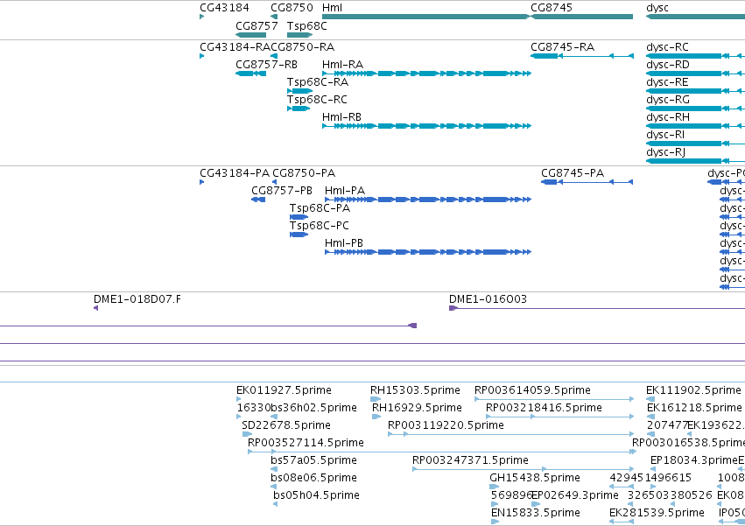Click the dysc-RE transcript label
This screenshot has height=526, width=745.
(668, 82)
